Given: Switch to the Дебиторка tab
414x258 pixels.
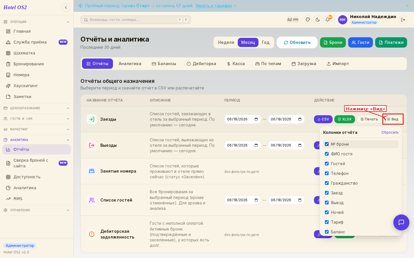Looking at the screenshot, I should tap(201, 64).
